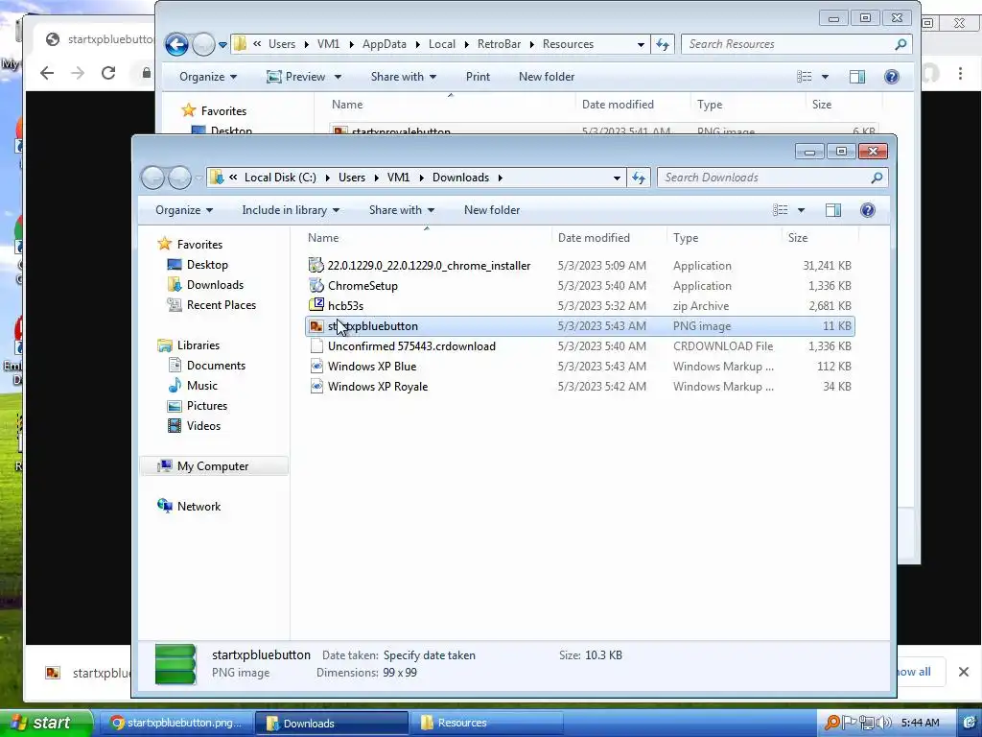This screenshot has height=737, width=982.
Task: Open Organize menu in Resources window
Action: 208,77
